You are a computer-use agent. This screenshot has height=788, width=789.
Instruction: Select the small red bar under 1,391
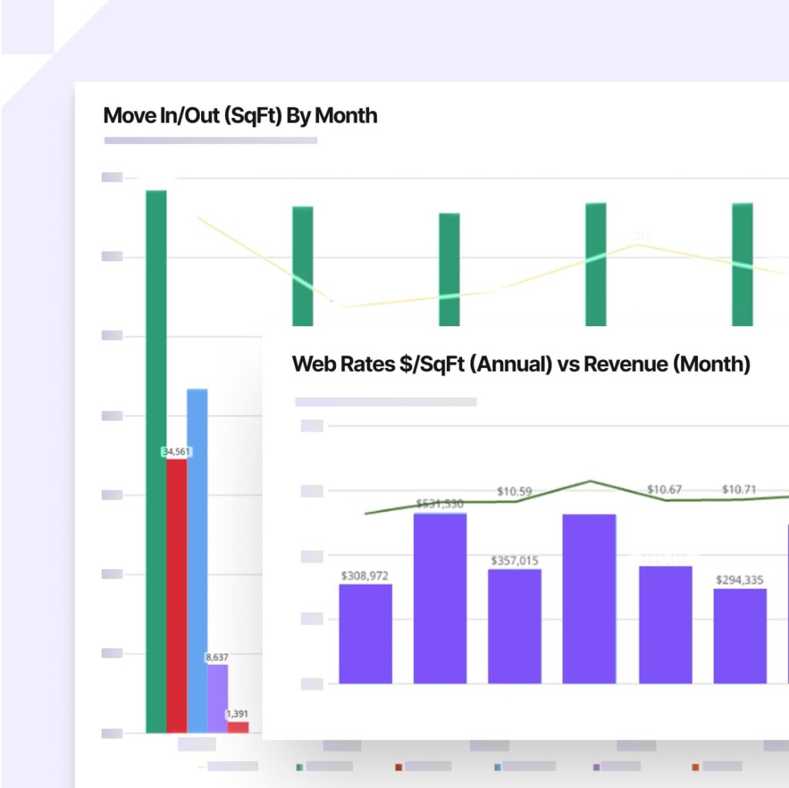click(238, 727)
